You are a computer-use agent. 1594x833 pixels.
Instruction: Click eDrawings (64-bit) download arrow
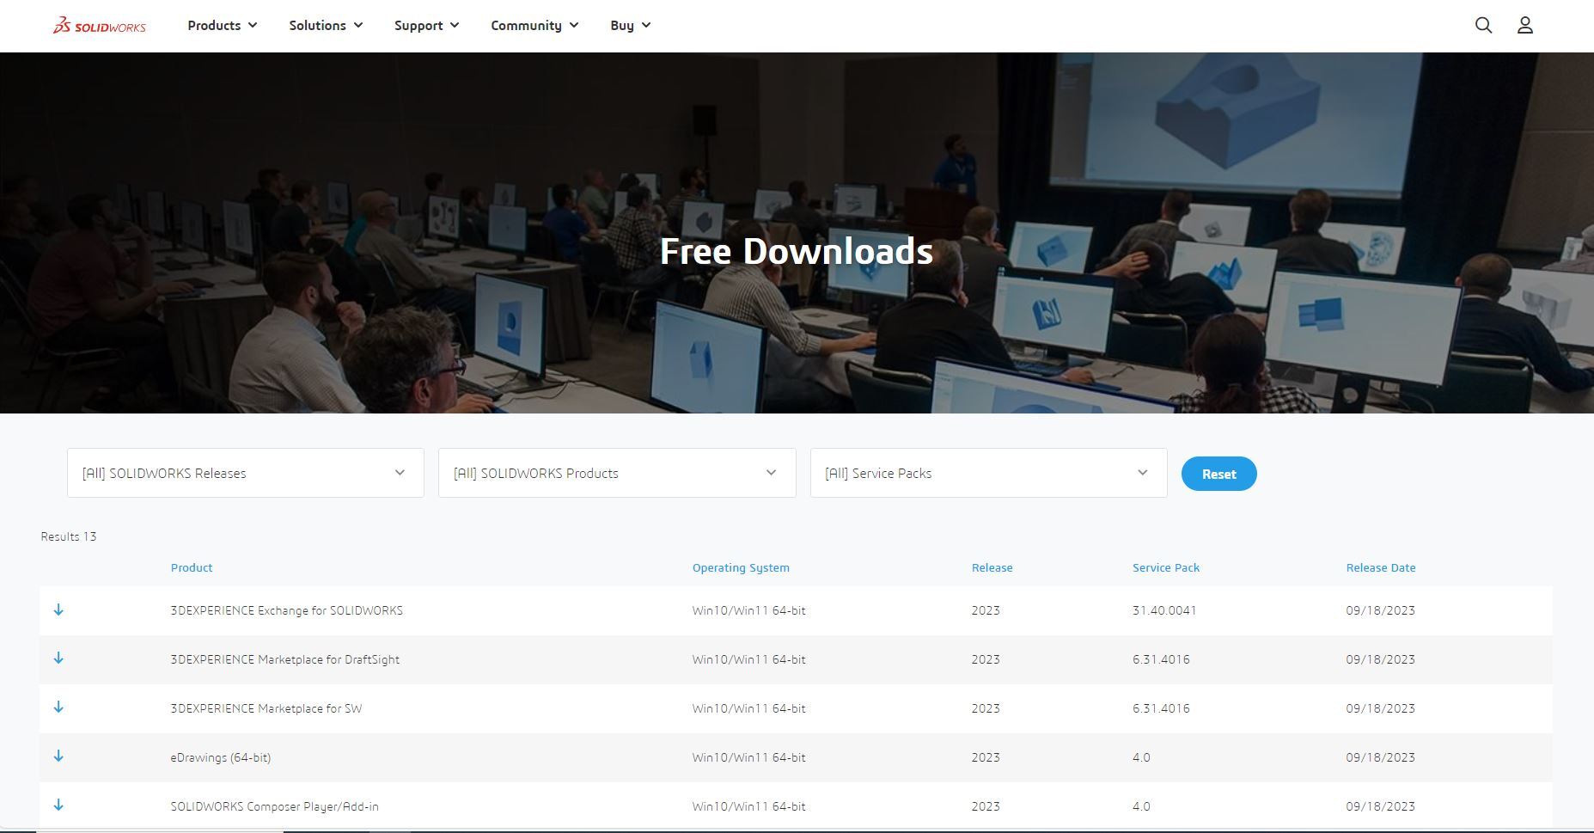[x=58, y=756]
